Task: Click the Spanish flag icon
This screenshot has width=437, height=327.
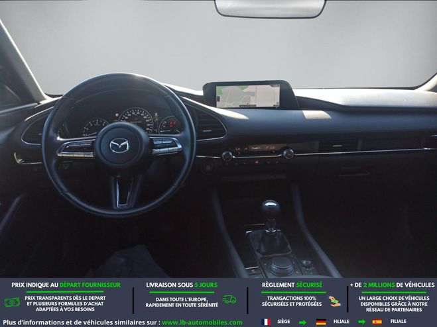Action: 377,322
